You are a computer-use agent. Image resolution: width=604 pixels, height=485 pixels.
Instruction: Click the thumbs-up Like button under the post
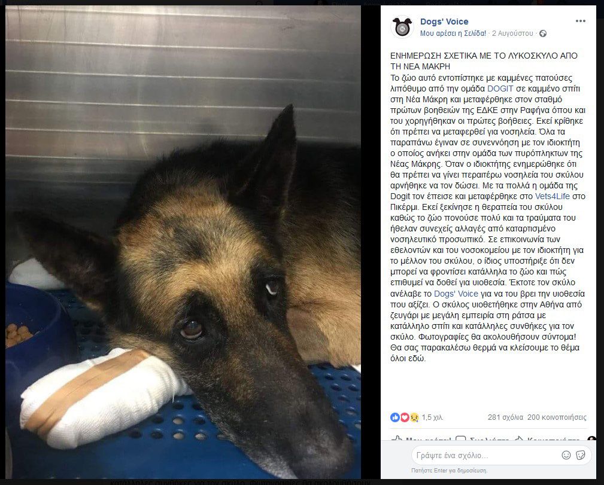[x=420, y=439]
